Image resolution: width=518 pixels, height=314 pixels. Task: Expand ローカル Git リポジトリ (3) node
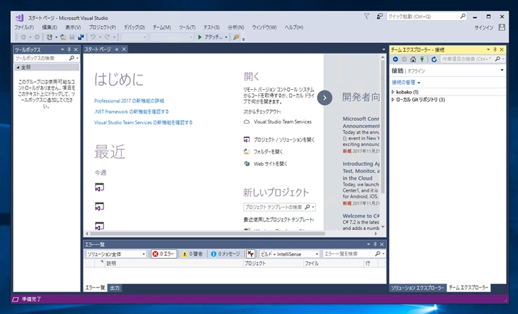(x=393, y=100)
